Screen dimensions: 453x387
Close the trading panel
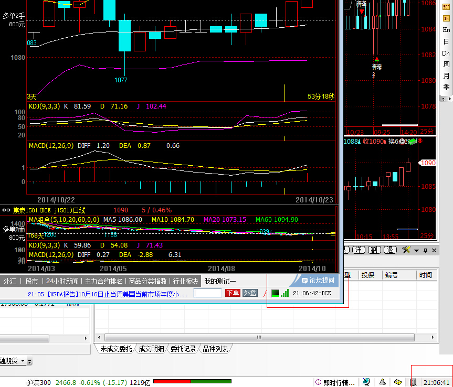tap(434, 251)
